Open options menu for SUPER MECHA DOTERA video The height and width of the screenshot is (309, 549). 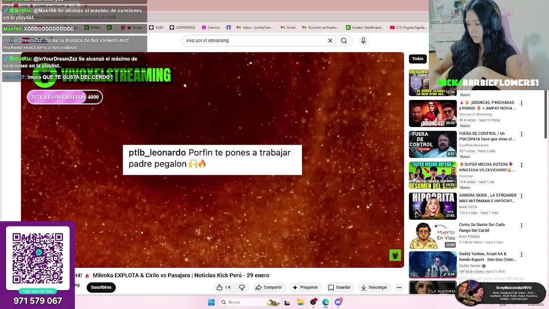(x=522, y=165)
